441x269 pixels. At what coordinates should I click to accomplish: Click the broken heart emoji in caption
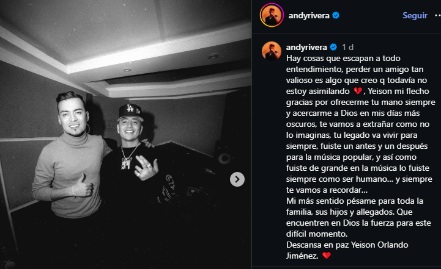tap(357, 91)
